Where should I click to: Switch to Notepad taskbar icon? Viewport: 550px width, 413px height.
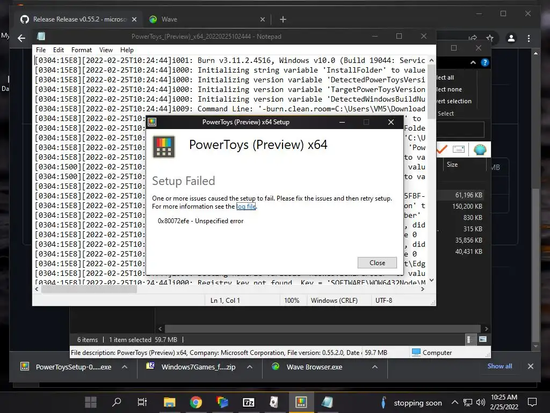coord(327,402)
